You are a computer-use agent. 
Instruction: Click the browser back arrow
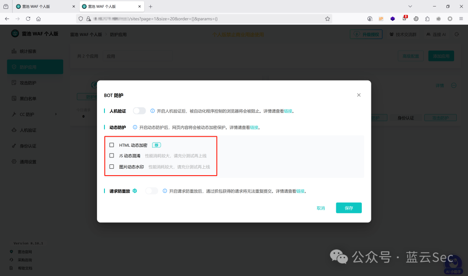click(7, 19)
